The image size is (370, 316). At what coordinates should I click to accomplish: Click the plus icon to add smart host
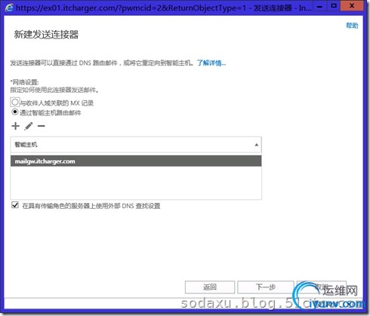pos(16,126)
